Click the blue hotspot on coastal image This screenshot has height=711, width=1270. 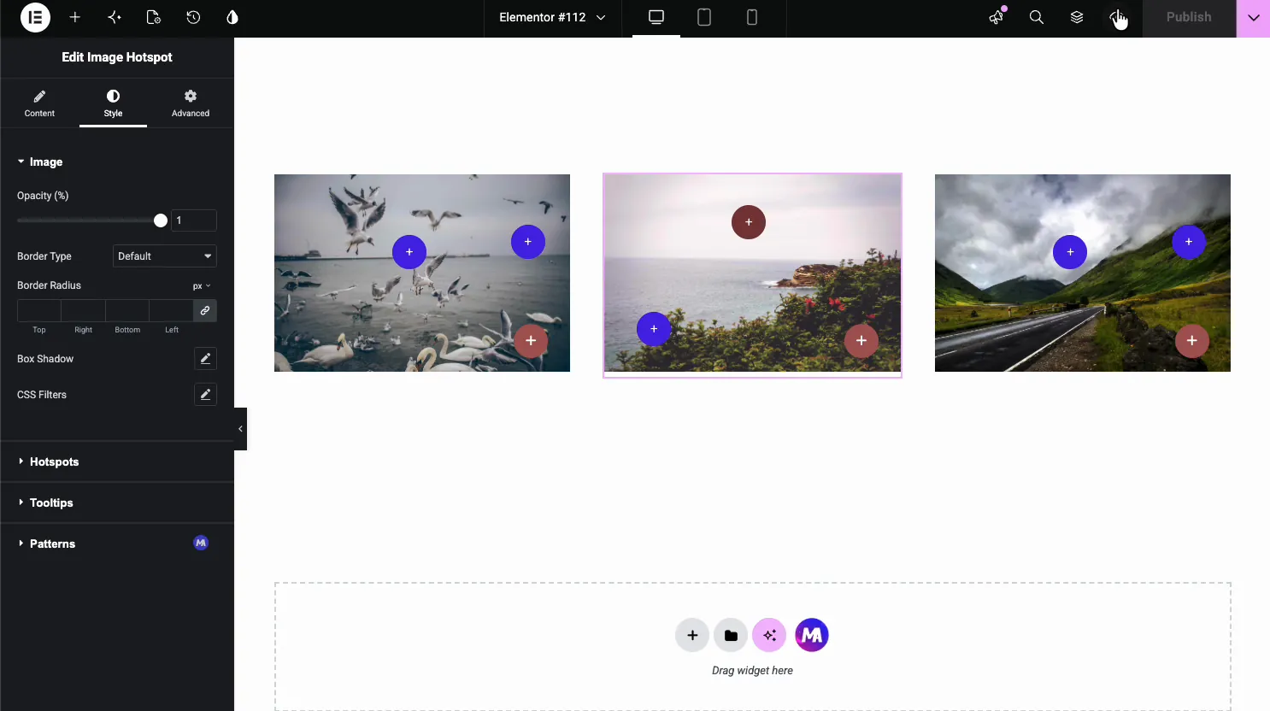654,329
